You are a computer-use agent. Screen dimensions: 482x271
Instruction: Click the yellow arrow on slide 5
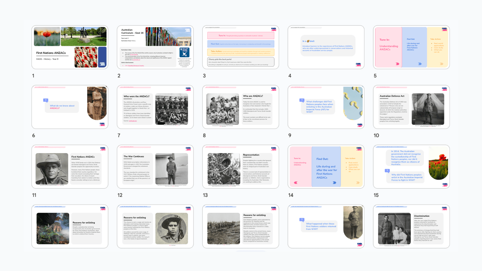pyautogui.click(x=442, y=64)
